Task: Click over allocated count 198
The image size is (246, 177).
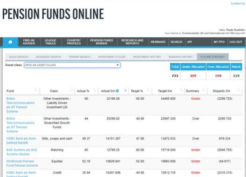Action: [x=218, y=76]
